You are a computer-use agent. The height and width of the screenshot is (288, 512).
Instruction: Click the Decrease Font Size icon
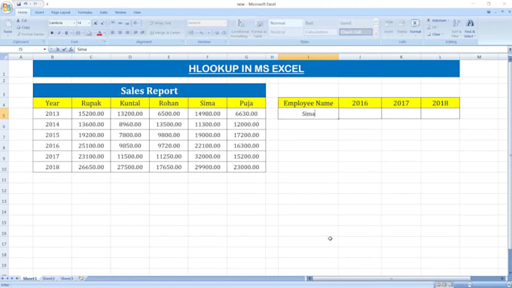[x=102, y=23]
